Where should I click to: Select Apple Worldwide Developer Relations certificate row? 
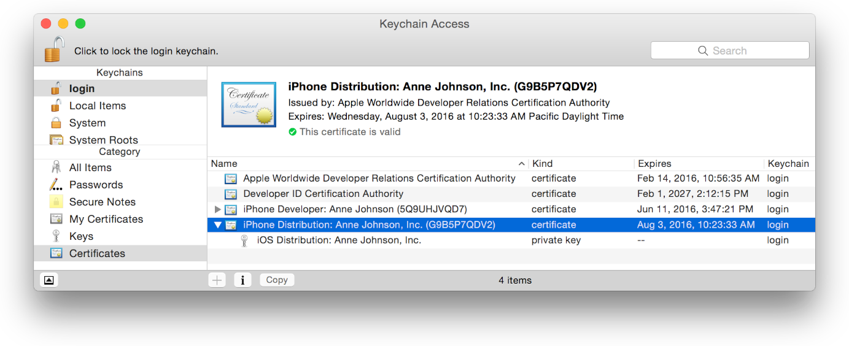coord(511,179)
